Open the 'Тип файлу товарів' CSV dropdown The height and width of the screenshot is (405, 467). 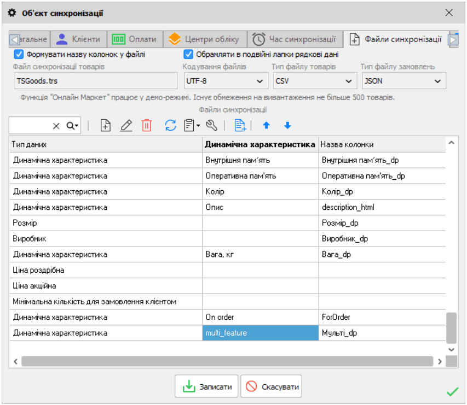tap(313, 81)
